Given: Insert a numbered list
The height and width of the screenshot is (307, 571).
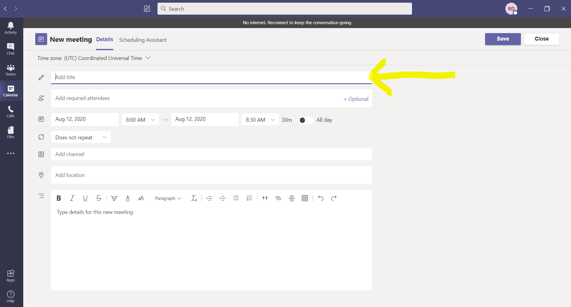Looking at the screenshot, I should tap(249, 198).
